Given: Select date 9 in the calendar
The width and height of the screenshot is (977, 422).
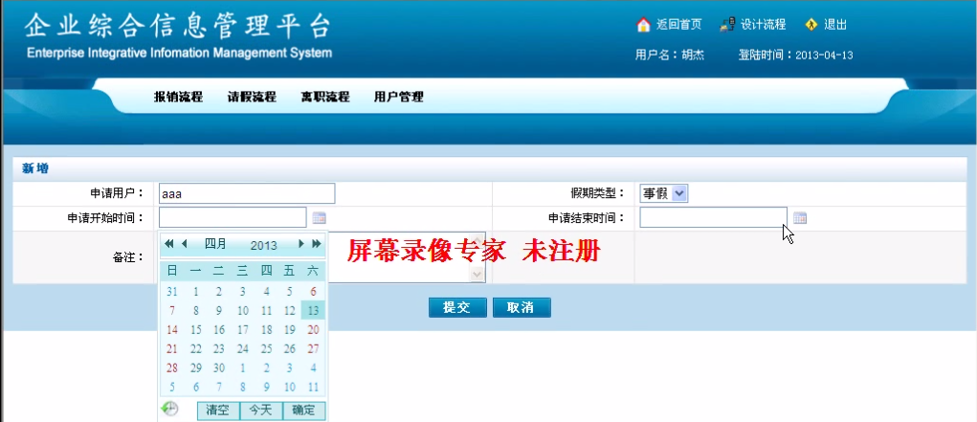Looking at the screenshot, I should click(x=219, y=310).
